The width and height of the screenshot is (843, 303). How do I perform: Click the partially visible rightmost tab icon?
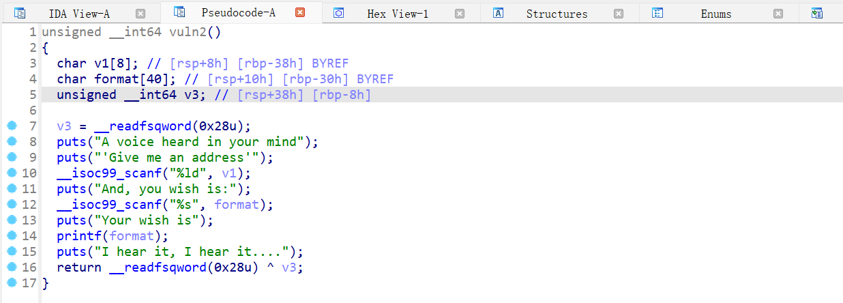[x=817, y=13]
